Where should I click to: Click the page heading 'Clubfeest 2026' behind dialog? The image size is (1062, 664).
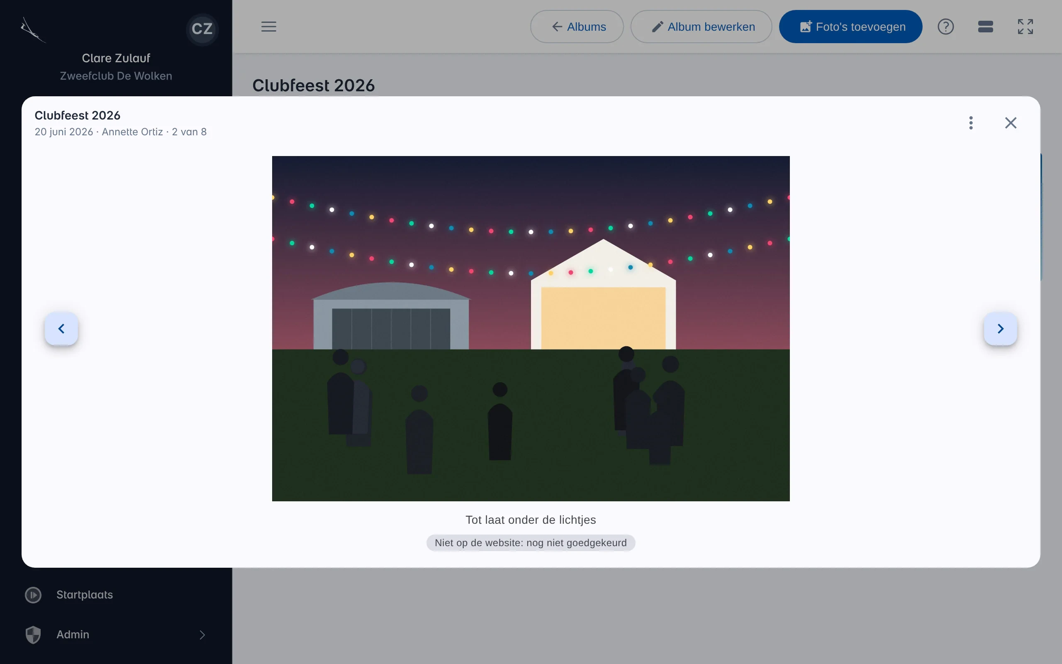(x=313, y=85)
